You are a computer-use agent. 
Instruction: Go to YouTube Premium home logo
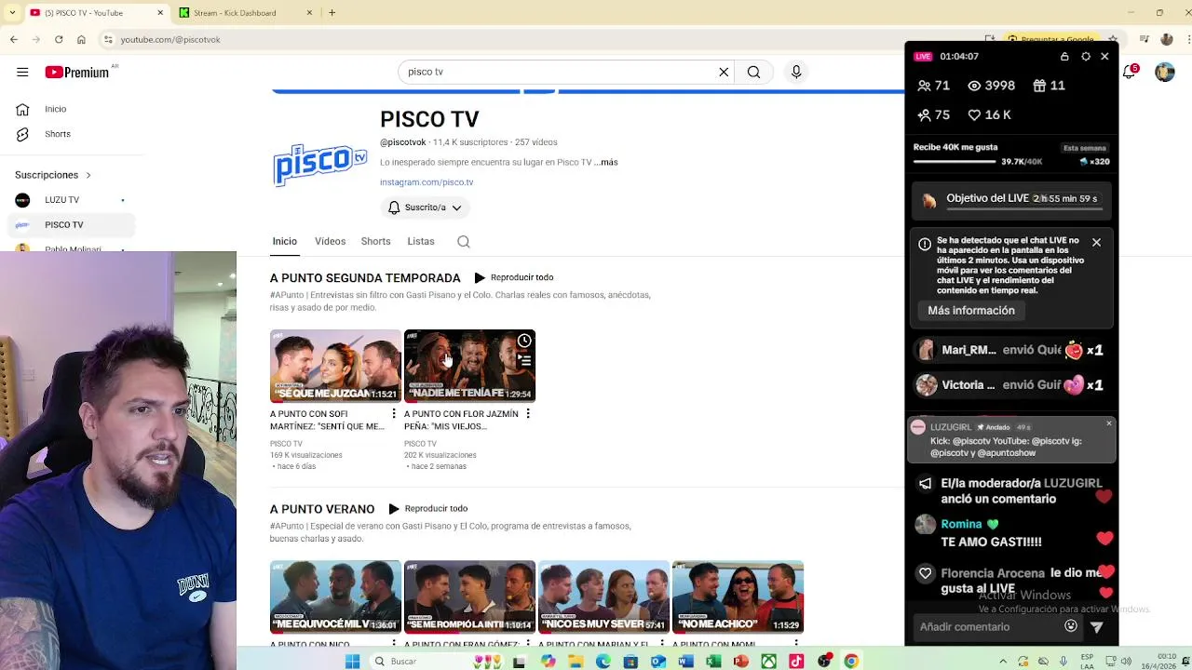(x=77, y=72)
